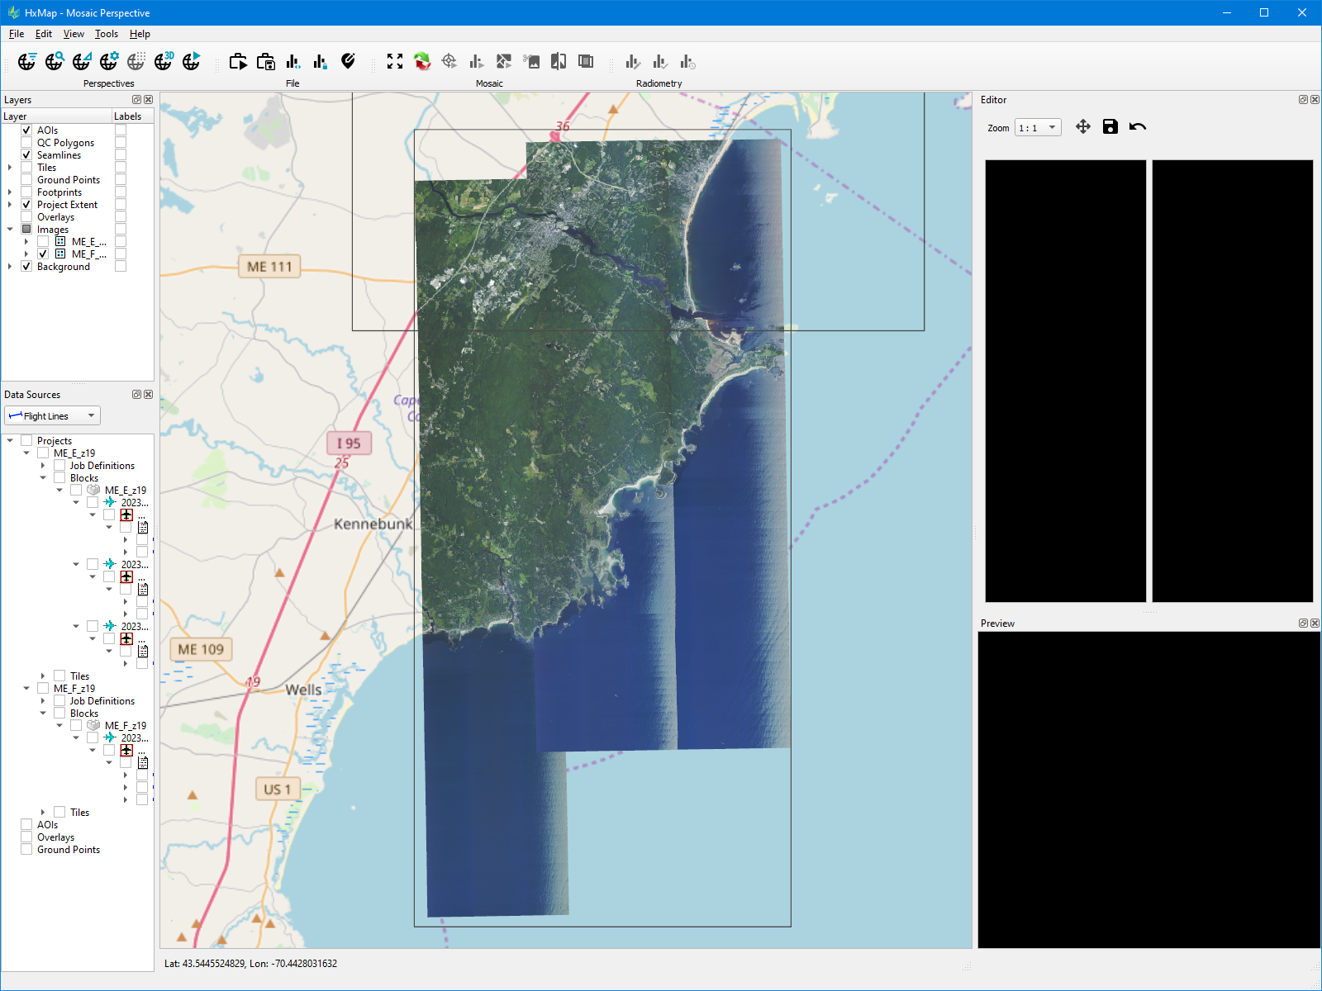Expand the Footprints layer tree item

(x=8, y=192)
